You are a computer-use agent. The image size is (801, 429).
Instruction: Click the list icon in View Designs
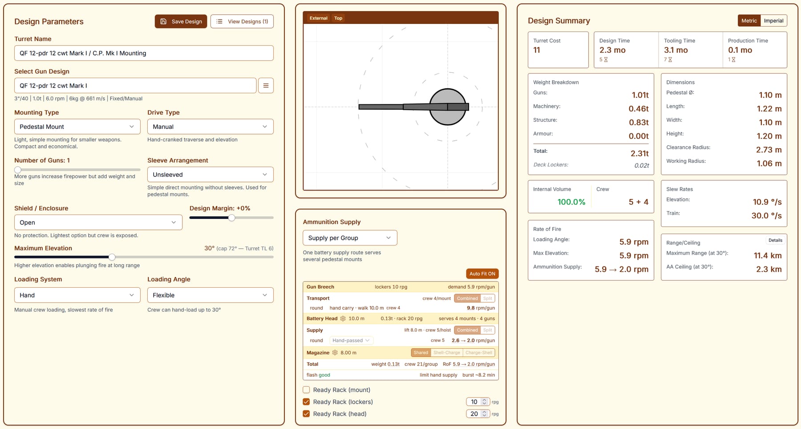[219, 21]
